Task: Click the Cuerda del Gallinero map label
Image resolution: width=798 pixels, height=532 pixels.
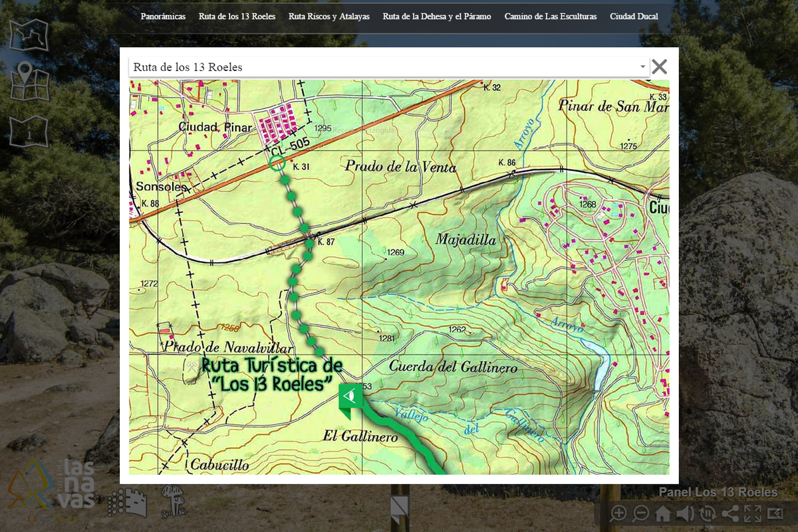Action: click(453, 367)
